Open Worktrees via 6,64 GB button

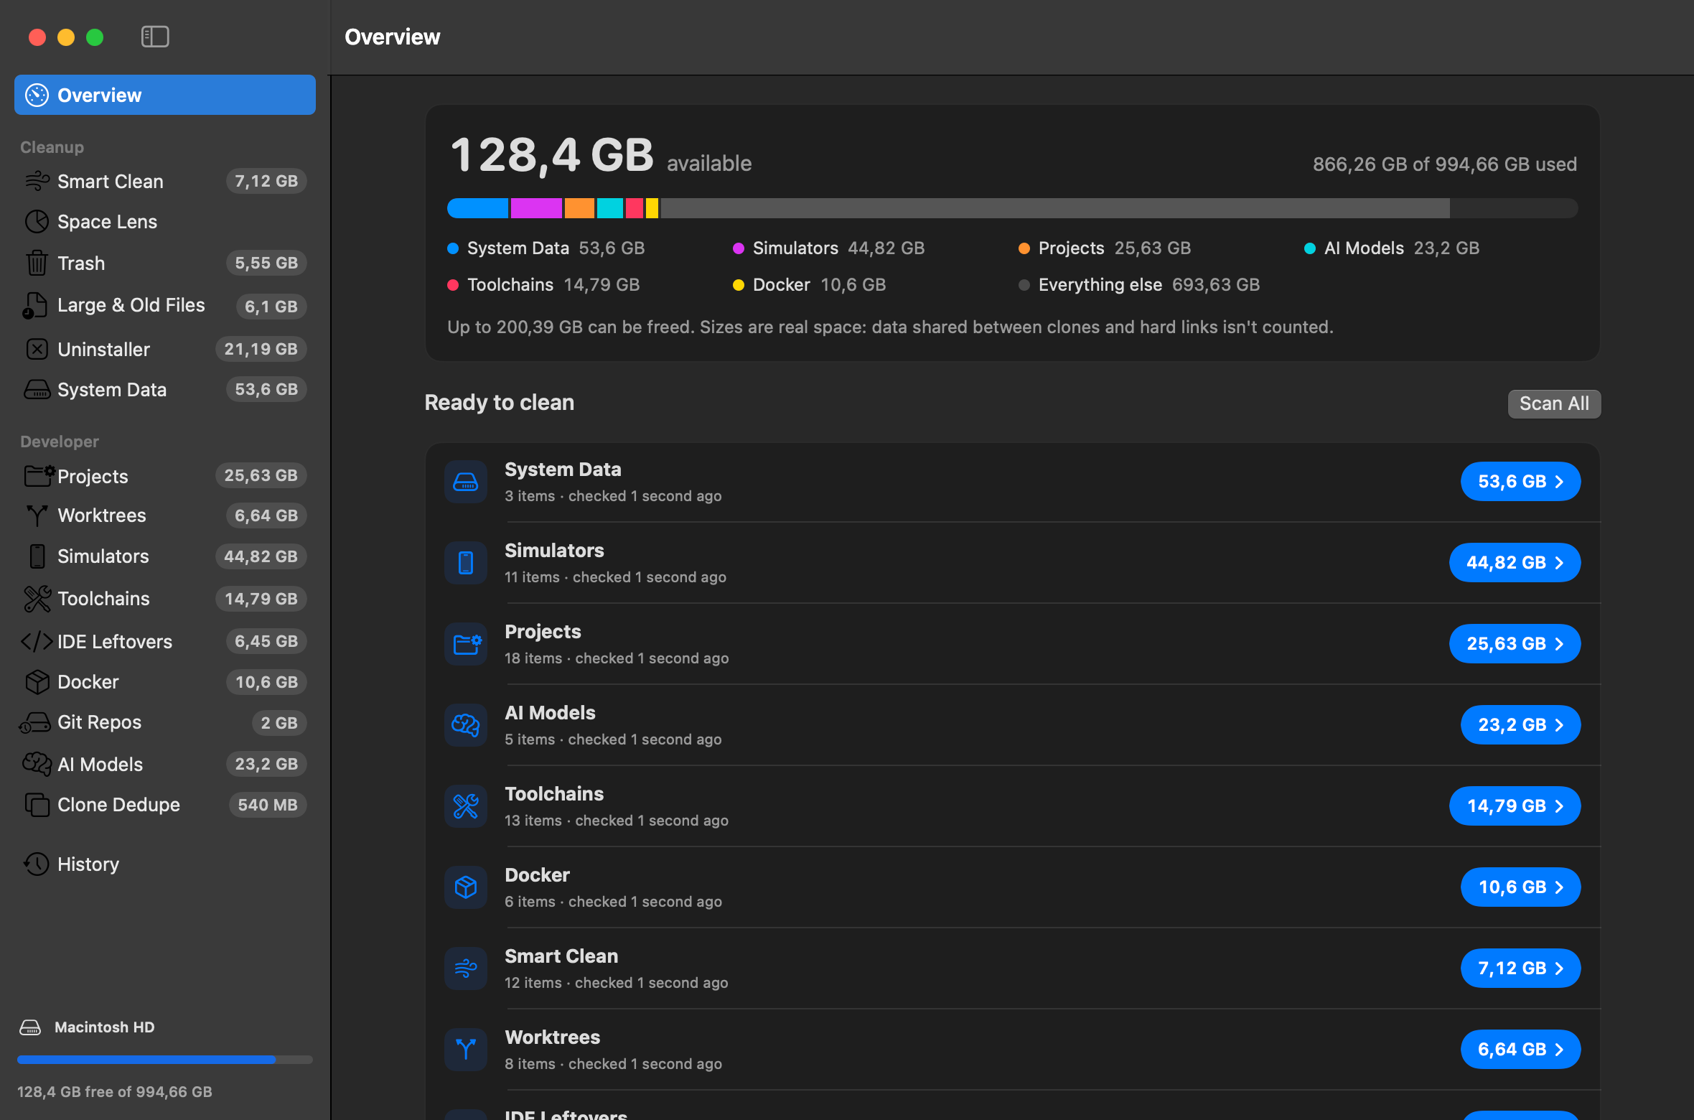click(x=1520, y=1049)
